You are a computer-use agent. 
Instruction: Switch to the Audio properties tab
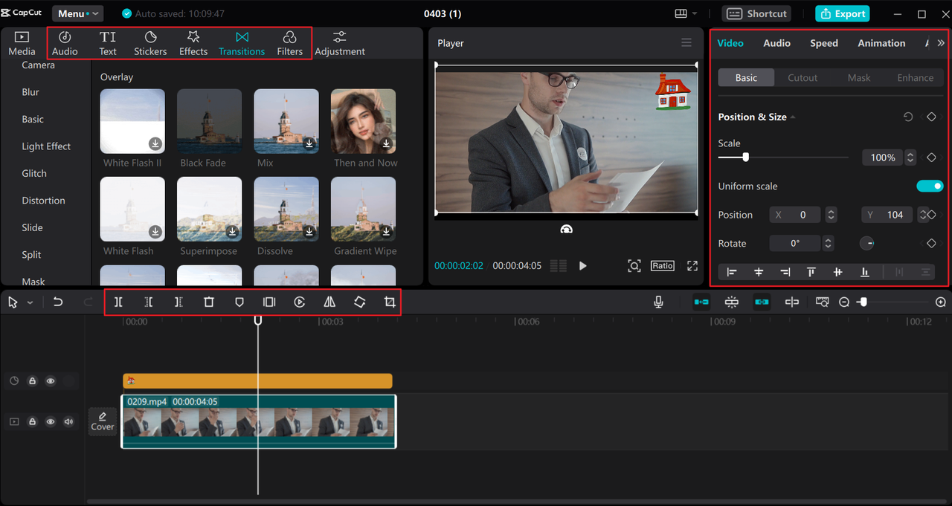point(776,43)
